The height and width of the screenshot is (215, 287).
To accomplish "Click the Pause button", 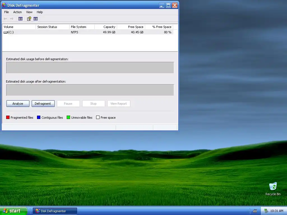I will tap(68, 104).
